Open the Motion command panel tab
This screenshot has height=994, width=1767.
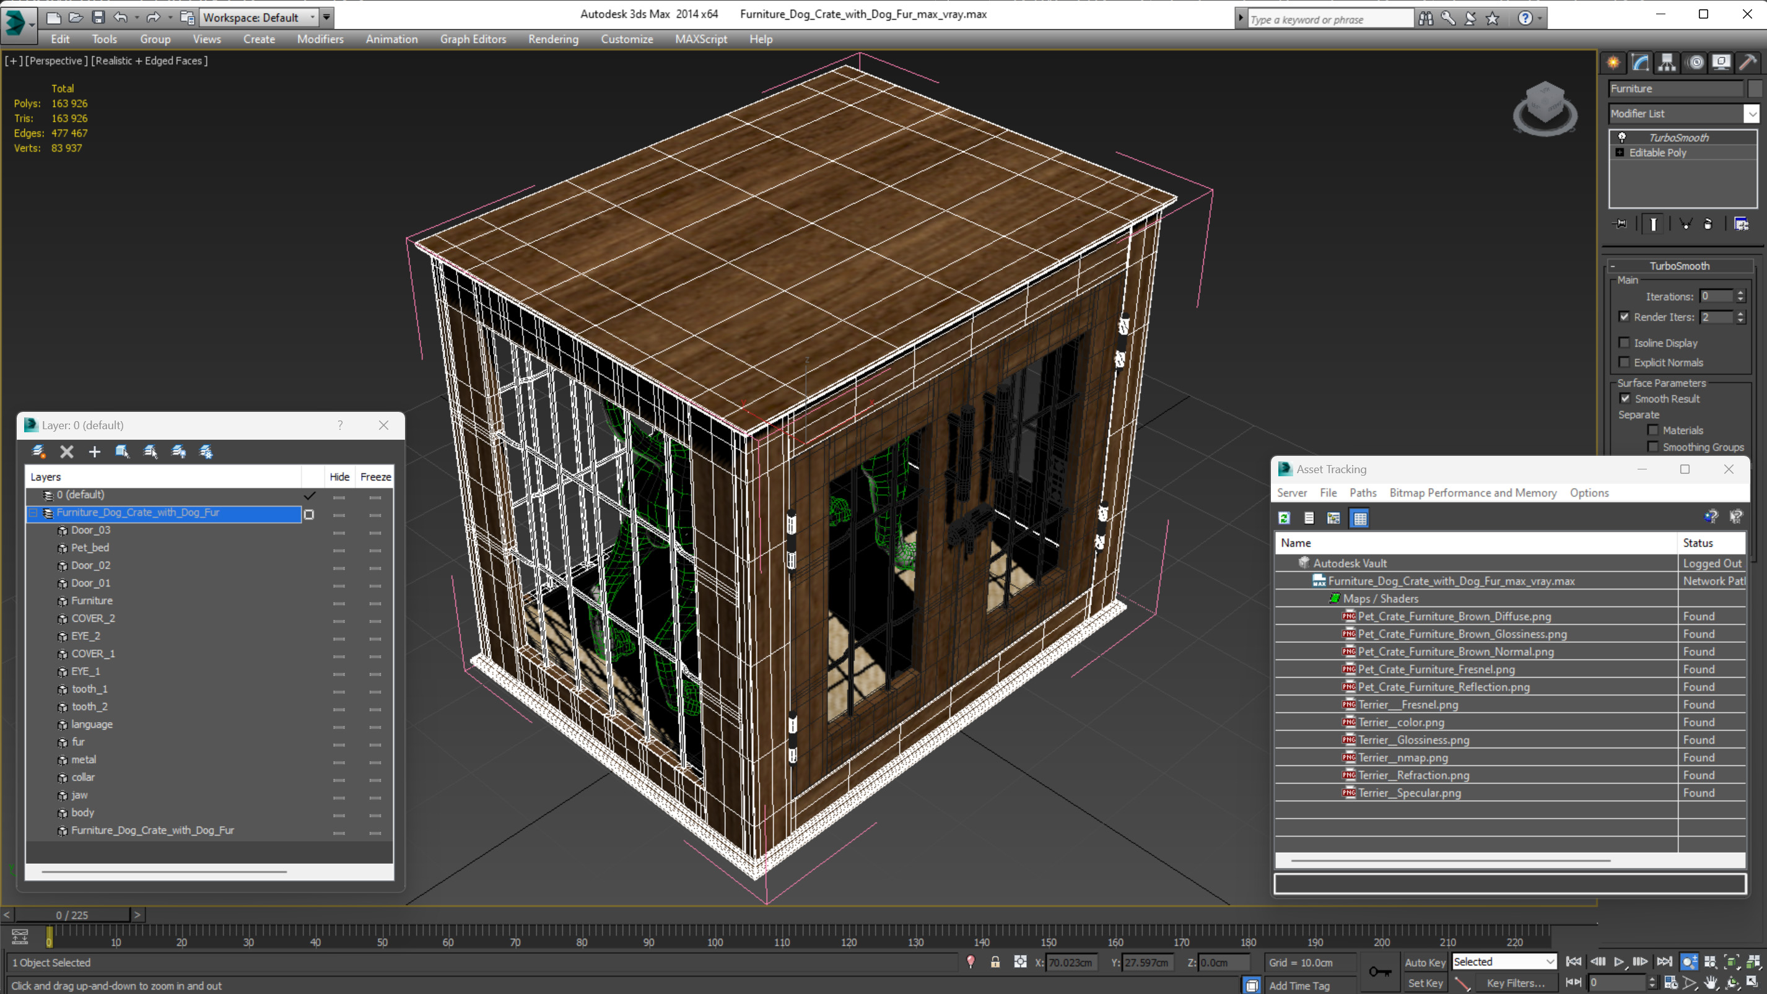point(1695,63)
